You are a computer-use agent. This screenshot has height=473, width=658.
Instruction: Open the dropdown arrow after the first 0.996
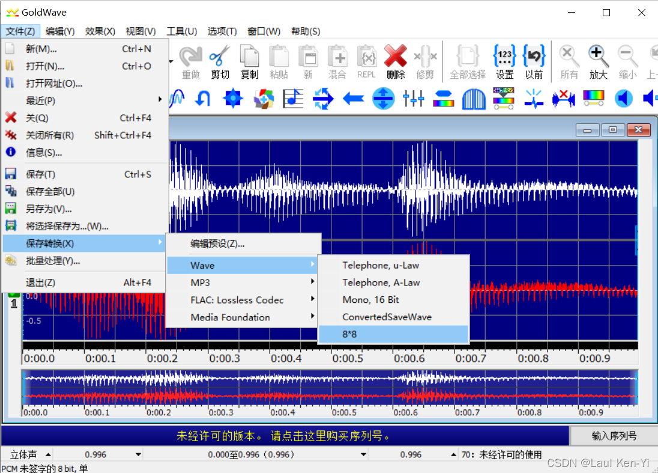[x=138, y=454]
